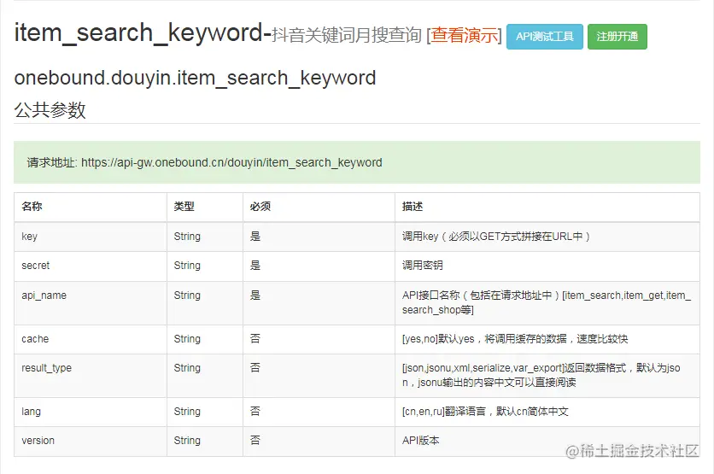Click the String type in key row
The image size is (714, 474).
tap(187, 237)
